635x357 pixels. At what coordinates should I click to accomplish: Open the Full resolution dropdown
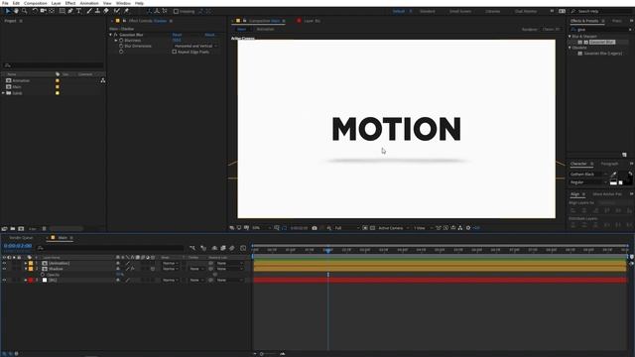tap(347, 228)
